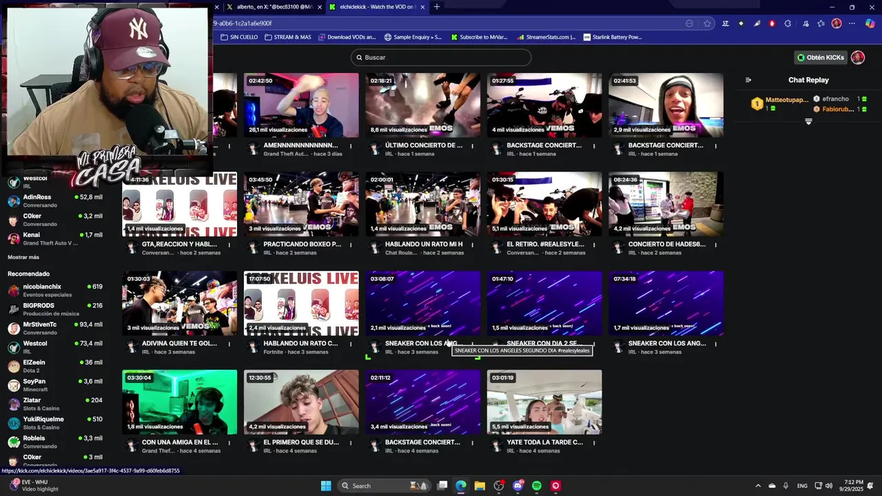
Task: Open SoyPan Minecraft channel
Action: [x=55, y=384]
